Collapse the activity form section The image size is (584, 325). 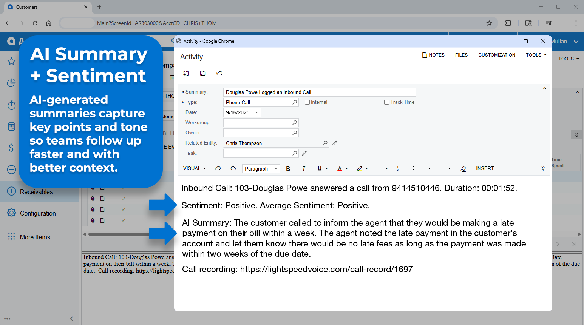pos(544,89)
